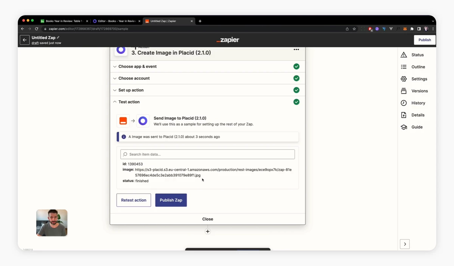Click the orange Zapier icon in test section
This screenshot has height=266, width=454.
123,121
